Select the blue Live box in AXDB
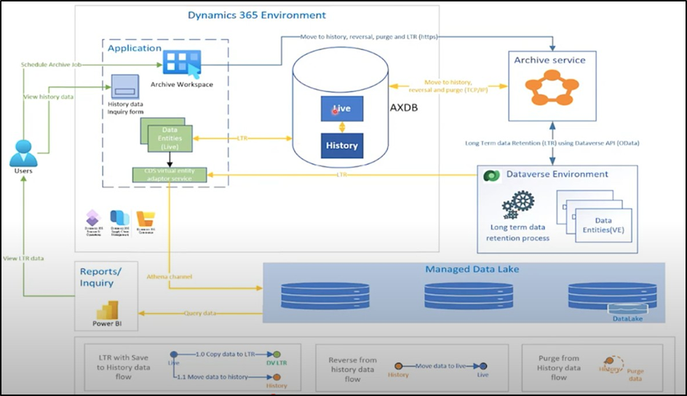The image size is (687, 396). [341, 109]
